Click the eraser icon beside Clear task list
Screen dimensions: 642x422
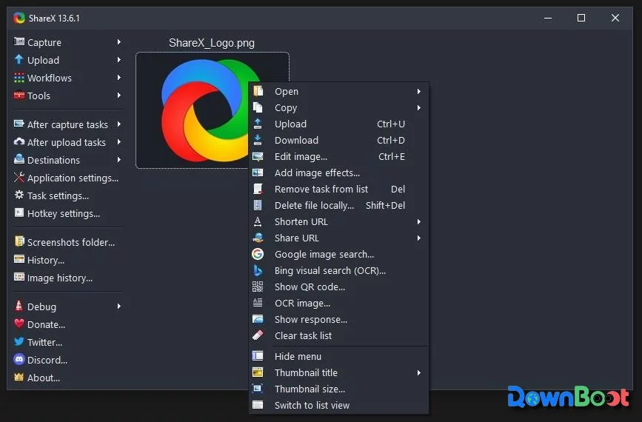(x=258, y=335)
